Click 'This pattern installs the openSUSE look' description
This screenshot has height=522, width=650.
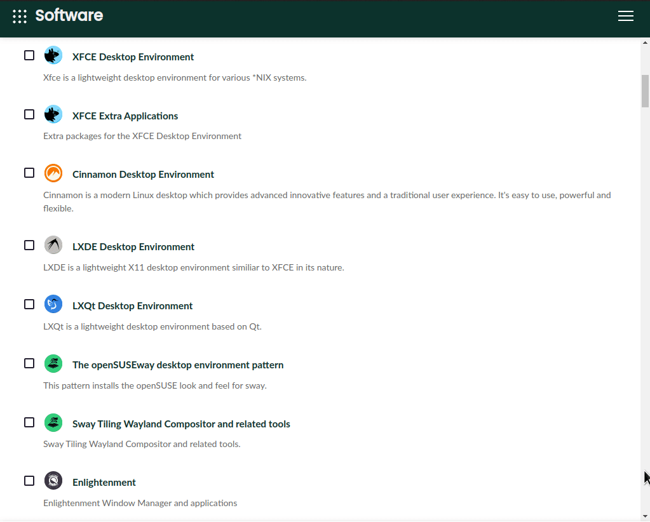point(154,385)
